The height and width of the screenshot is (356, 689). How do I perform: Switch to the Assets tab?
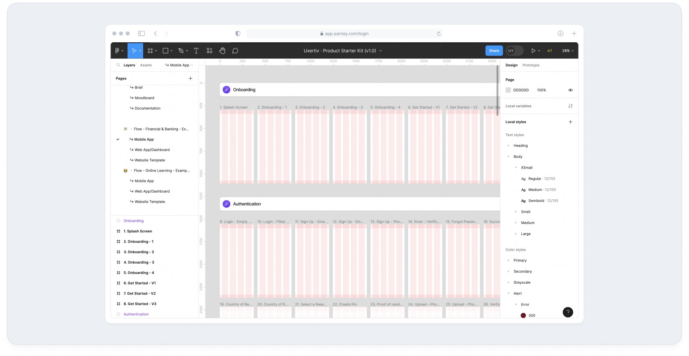(146, 65)
